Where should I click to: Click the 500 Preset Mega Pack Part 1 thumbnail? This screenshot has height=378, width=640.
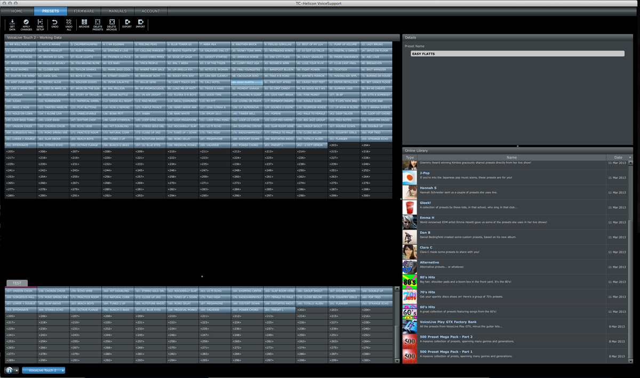(410, 356)
